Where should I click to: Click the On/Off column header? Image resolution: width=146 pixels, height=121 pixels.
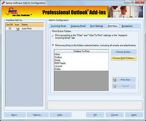pyautogui.click(x=10, y=25)
